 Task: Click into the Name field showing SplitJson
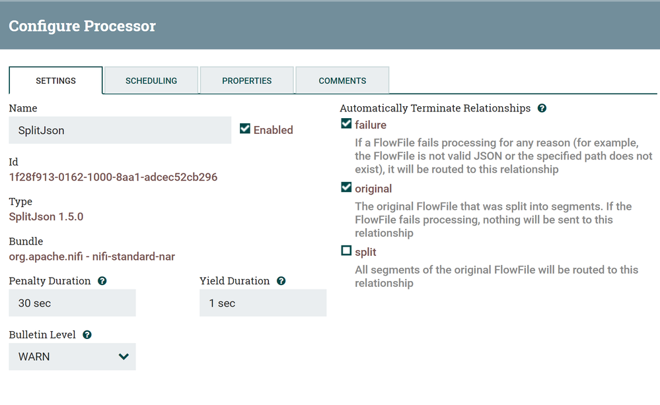click(x=119, y=130)
